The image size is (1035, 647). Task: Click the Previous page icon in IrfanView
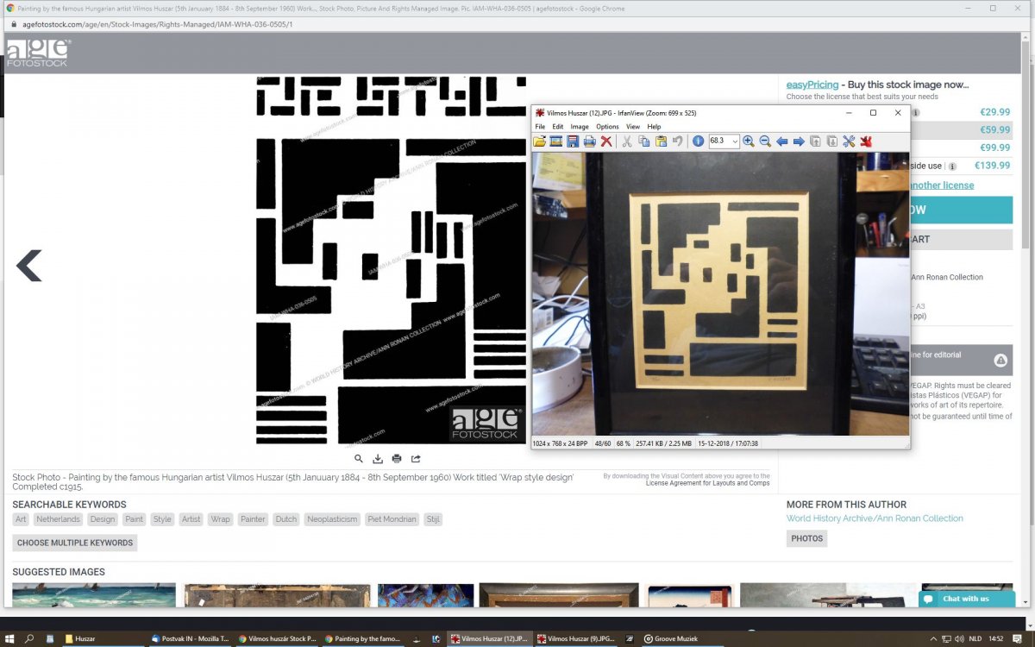point(816,141)
